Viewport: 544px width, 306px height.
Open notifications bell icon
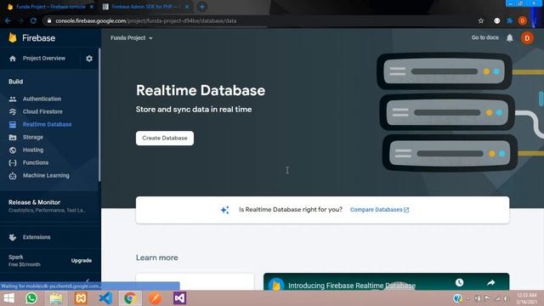509,37
